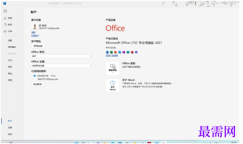Screen dimensions: 243x144
Task: Click the back arrow to return to the document
Action: pyautogui.click(x=5, y=11)
